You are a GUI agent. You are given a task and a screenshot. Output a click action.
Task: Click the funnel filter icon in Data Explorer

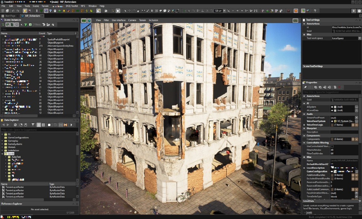pyautogui.click(x=33, y=125)
